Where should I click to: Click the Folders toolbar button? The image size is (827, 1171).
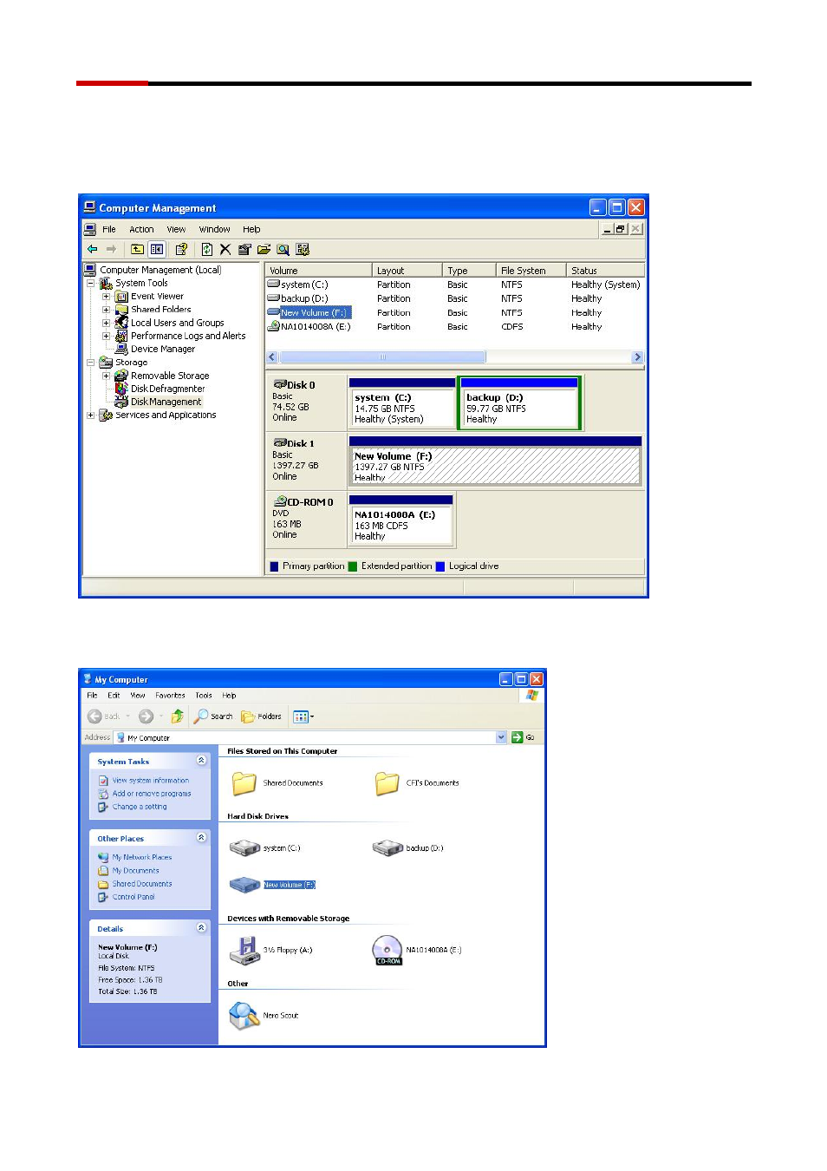pyautogui.click(x=261, y=716)
